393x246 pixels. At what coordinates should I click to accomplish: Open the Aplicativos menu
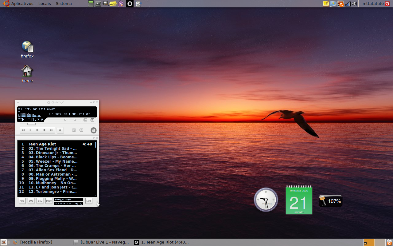(x=22, y=4)
